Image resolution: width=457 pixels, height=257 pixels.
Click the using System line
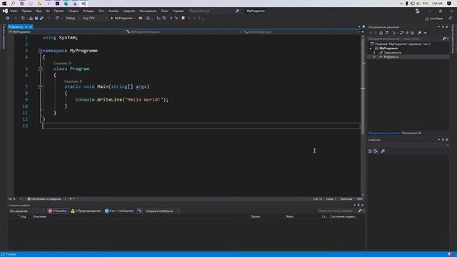[60, 38]
